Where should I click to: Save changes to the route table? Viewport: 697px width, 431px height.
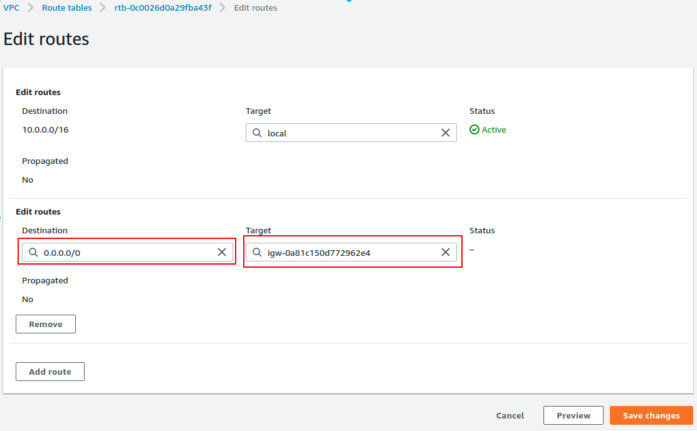[651, 415]
